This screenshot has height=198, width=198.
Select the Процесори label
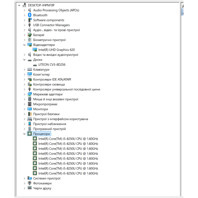tap(42, 134)
